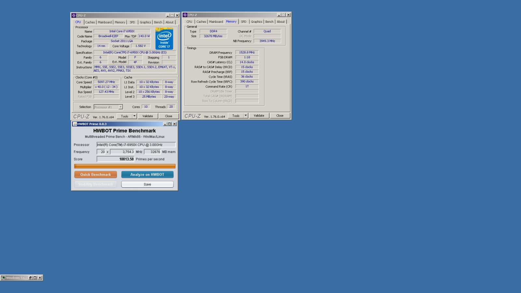Click the CPU-Z app icon in left window title bar

(x=74, y=15)
